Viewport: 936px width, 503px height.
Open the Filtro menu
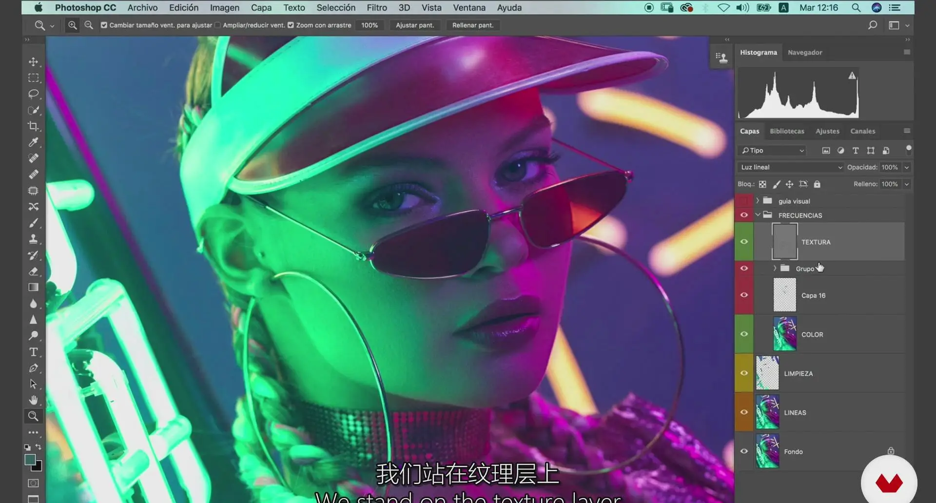377,8
